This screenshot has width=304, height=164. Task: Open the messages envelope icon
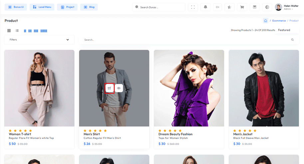255,7
